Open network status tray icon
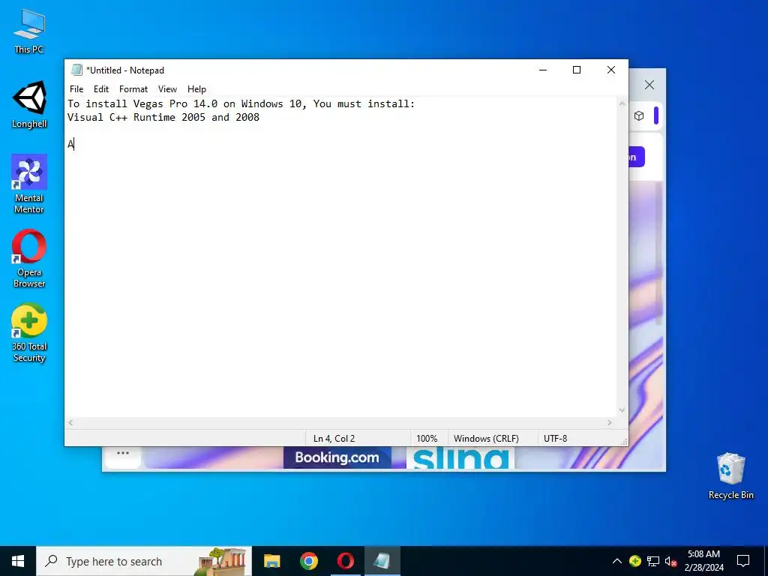 [x=653, y=561]
